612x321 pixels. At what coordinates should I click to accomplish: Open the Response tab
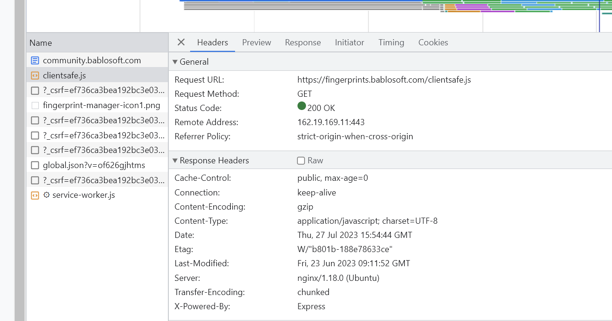(303, 42)
